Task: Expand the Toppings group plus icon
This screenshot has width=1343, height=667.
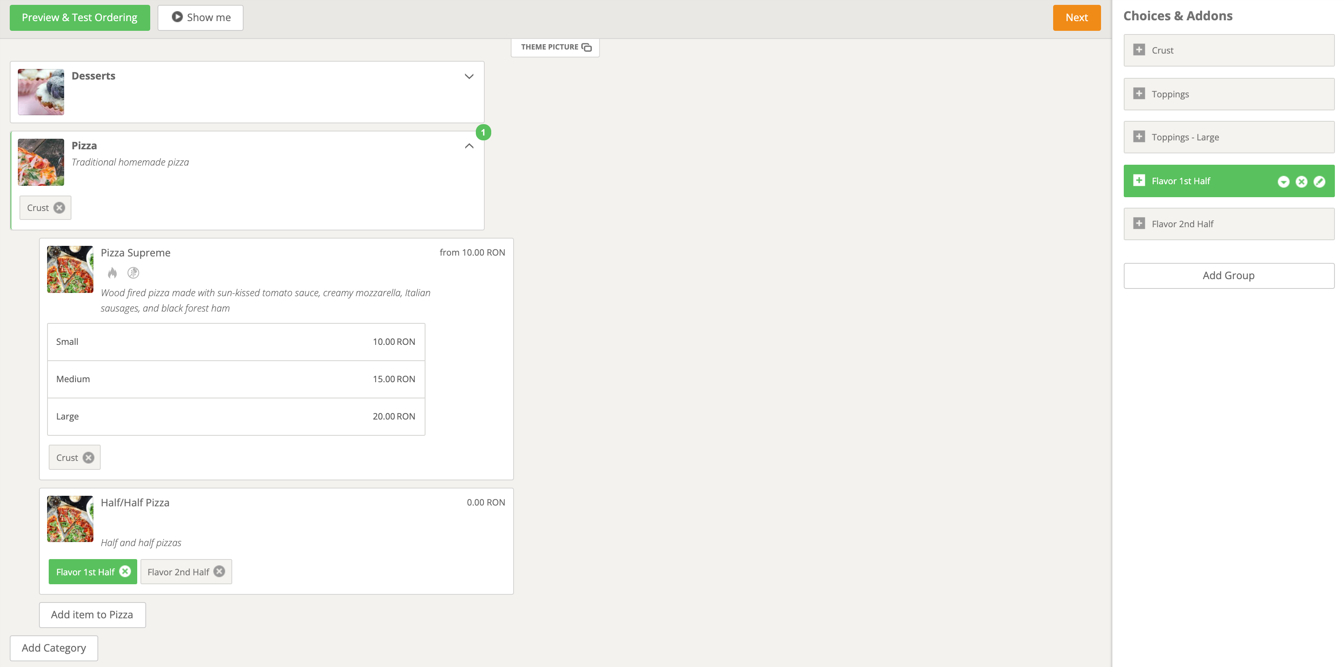Action: click(x=1139, y=94)
